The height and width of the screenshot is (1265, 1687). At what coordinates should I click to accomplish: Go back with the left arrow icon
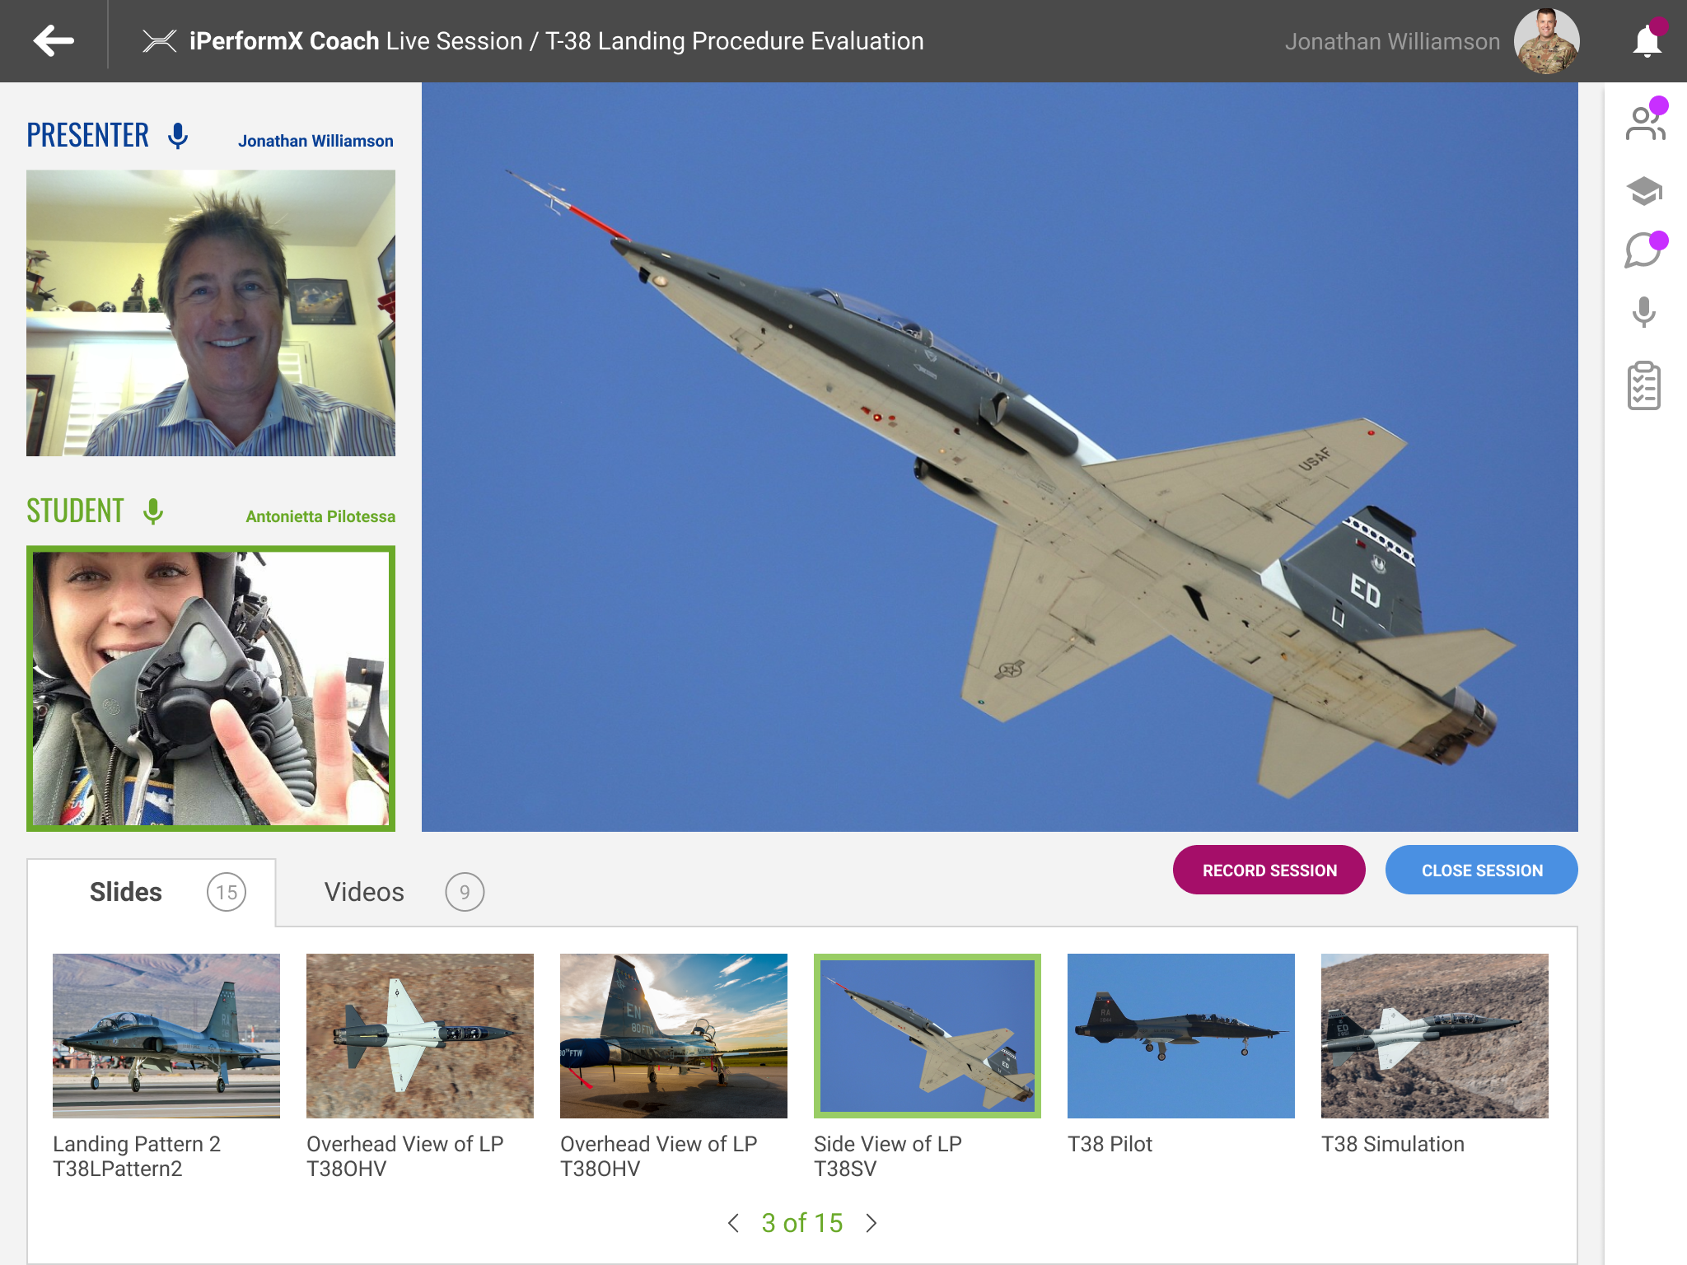pos(54,40)
